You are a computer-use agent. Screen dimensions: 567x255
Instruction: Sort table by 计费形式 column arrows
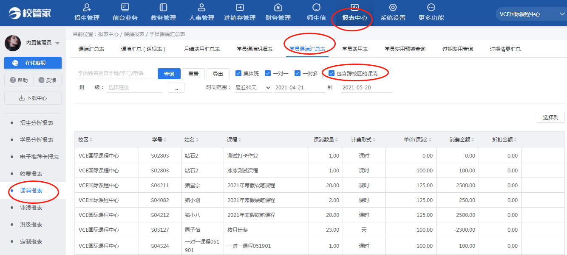tap(374, 140)
